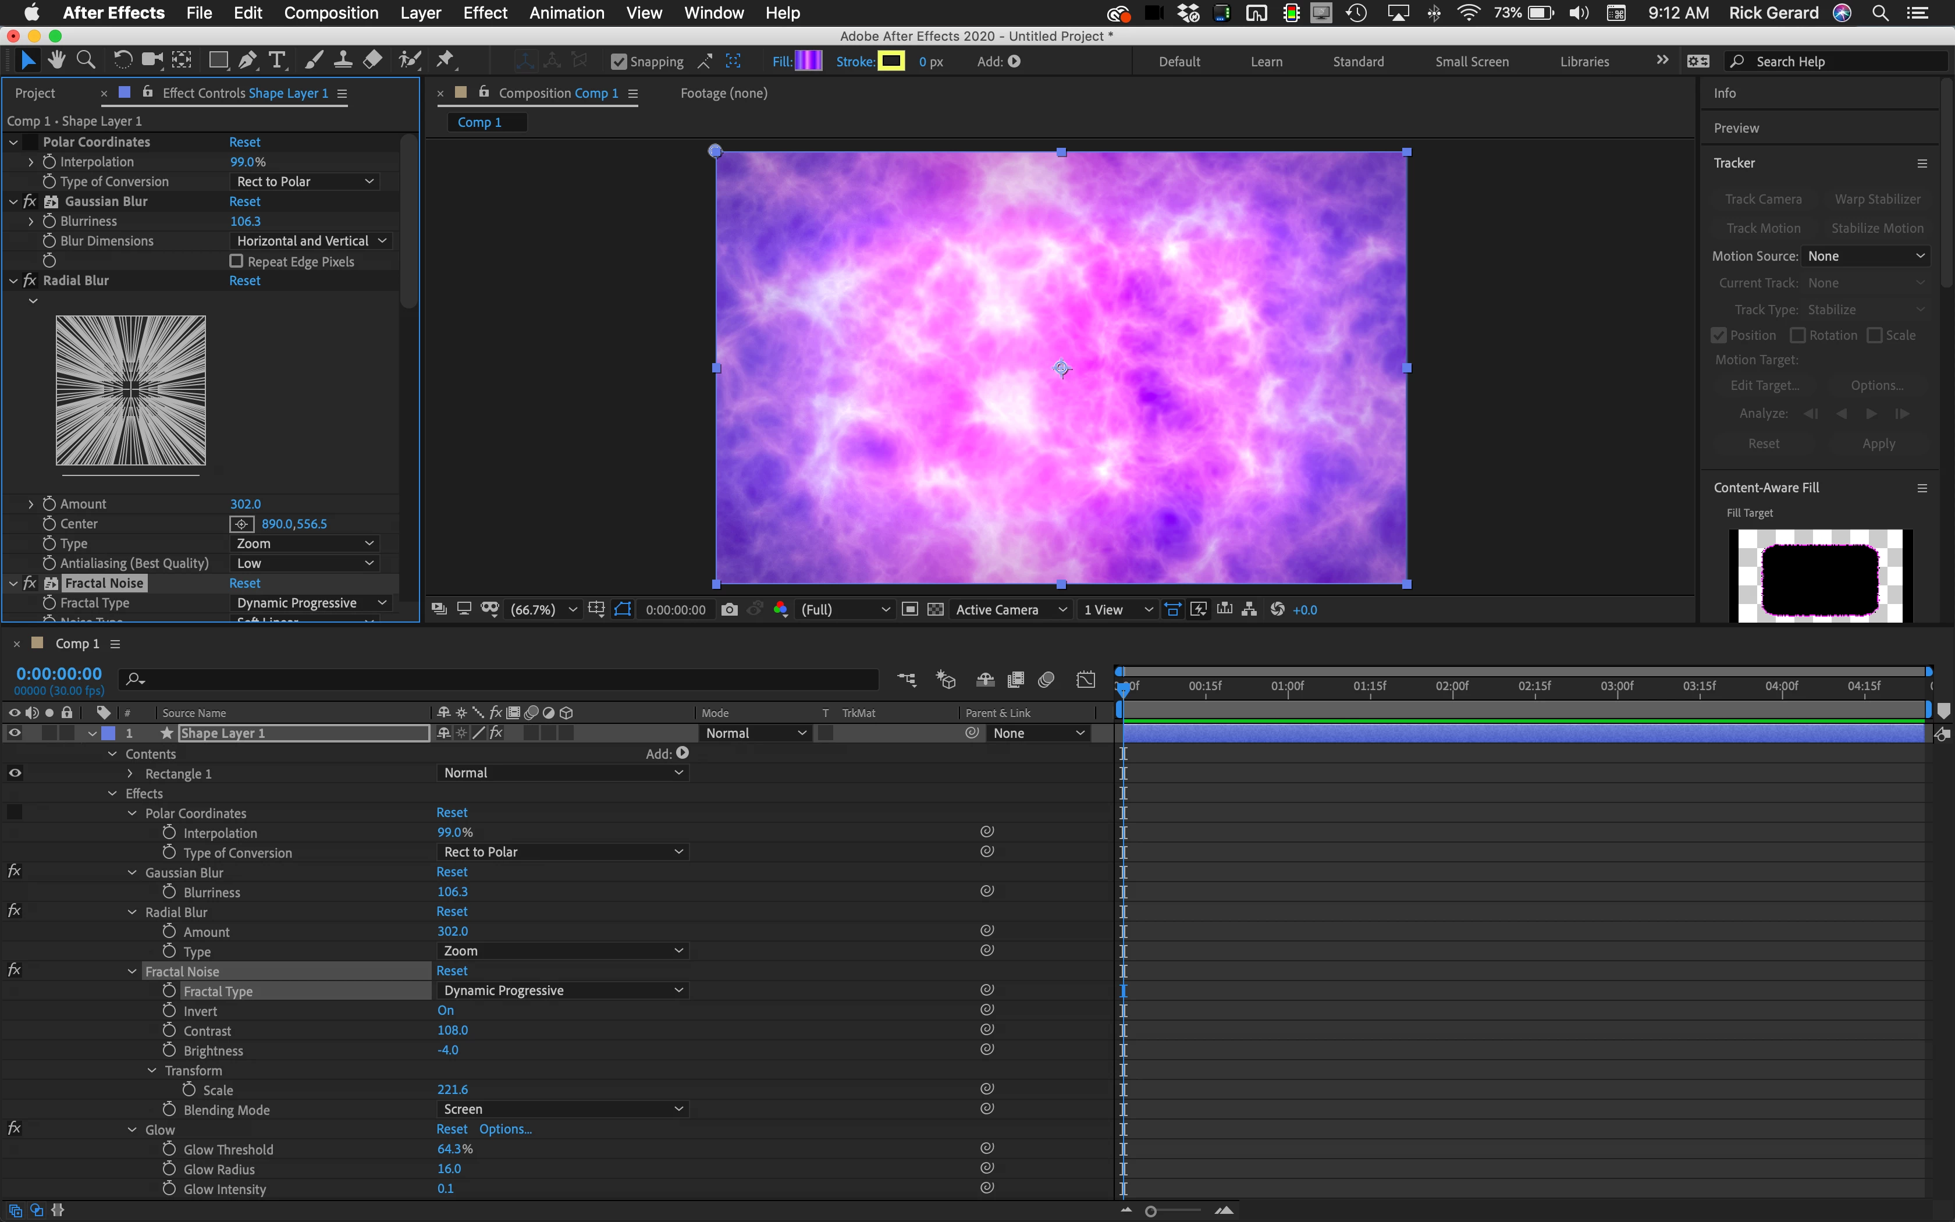Reset the Gaussian Blur effect
The height and width of the screenshot is (1222, 1955).
pyautogui.click(x=245, y=201)
